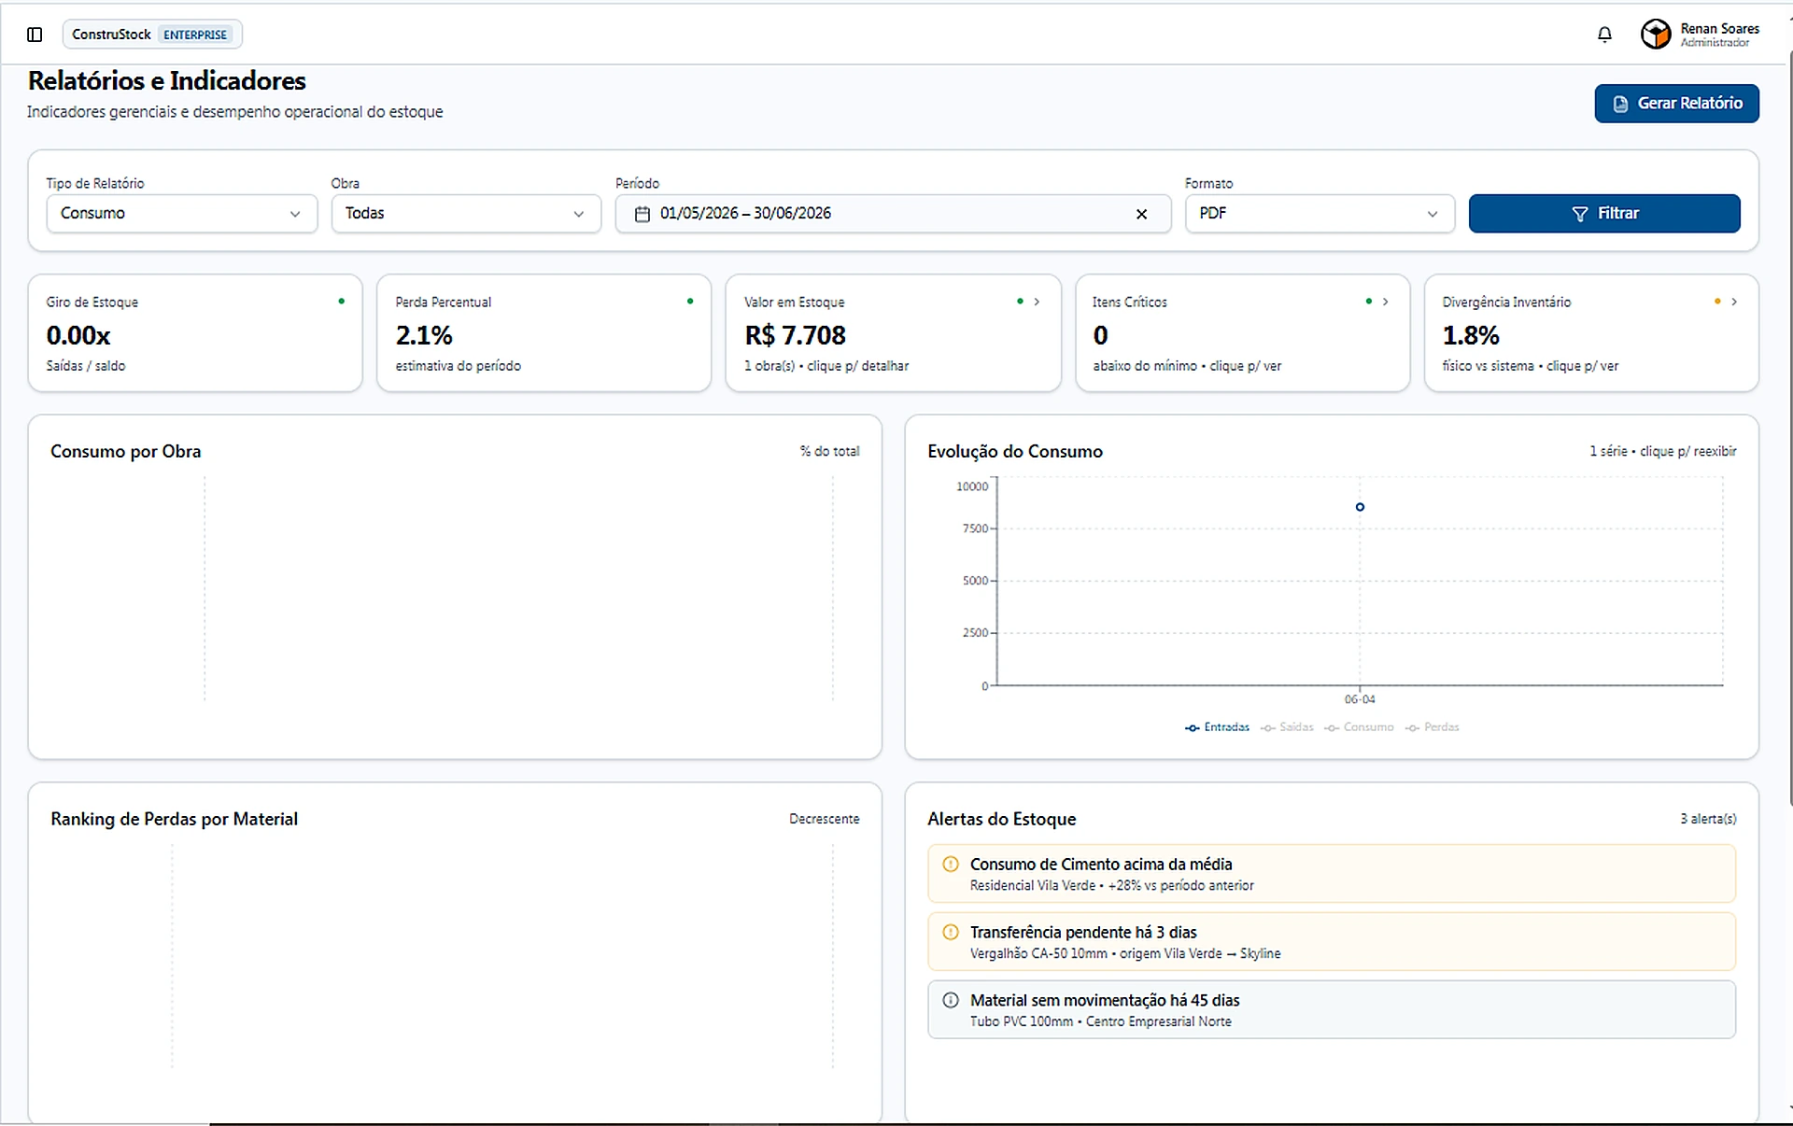Click warning icon on Transferência pendente alert
The width and height of the screenshot is (1793, 1126).
click(x=951, y=932)
